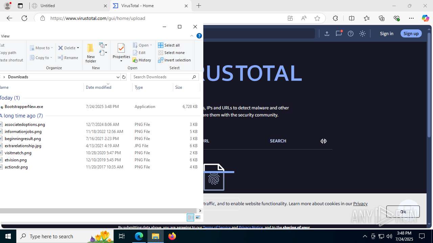Click the search magnifier icon in Explorer
The width and height of the screenshot is (433, 243).
tap(194, 77)
